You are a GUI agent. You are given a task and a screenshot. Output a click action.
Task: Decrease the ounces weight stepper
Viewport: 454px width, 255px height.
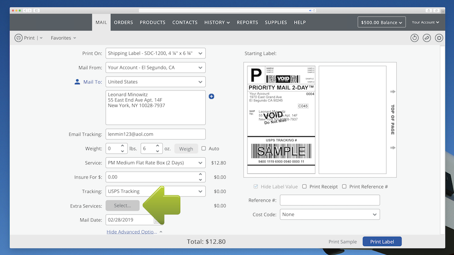click(x=158, y=151)
